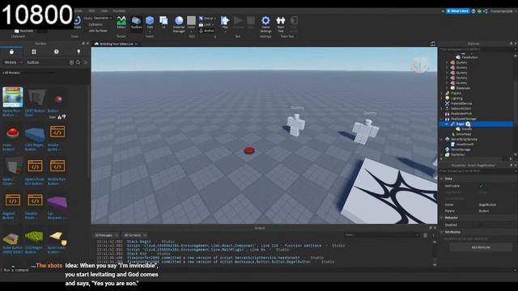The width and height of the screenshot is (518, 291).
Task: Collapse the ReplicatedStorage node
Action: coord(442,119)
